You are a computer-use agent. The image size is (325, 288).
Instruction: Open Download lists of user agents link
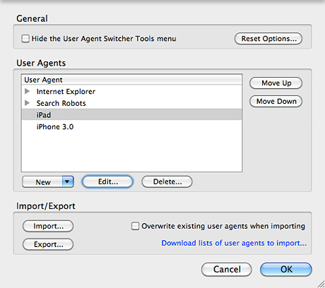click(x=234, y=243)
